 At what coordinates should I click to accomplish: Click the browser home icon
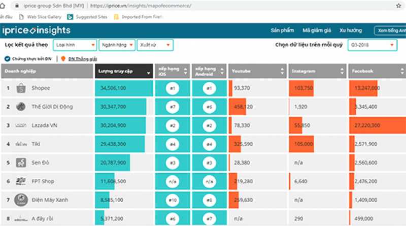point(3,6)
